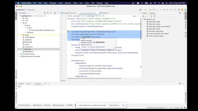Toggle Project tool window from left sidebar
The height and width of the screenshot is (111, 198).
16,15
